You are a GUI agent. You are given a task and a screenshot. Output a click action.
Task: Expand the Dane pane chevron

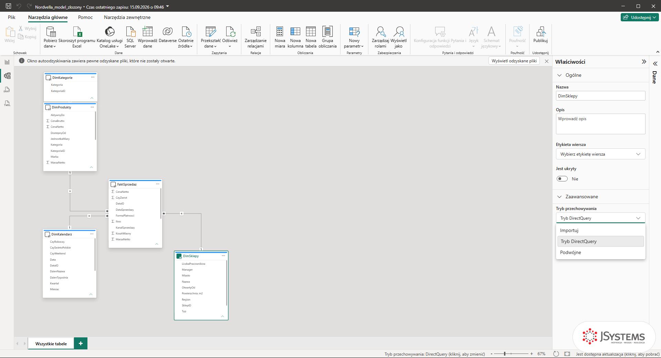tap(655, 64)
